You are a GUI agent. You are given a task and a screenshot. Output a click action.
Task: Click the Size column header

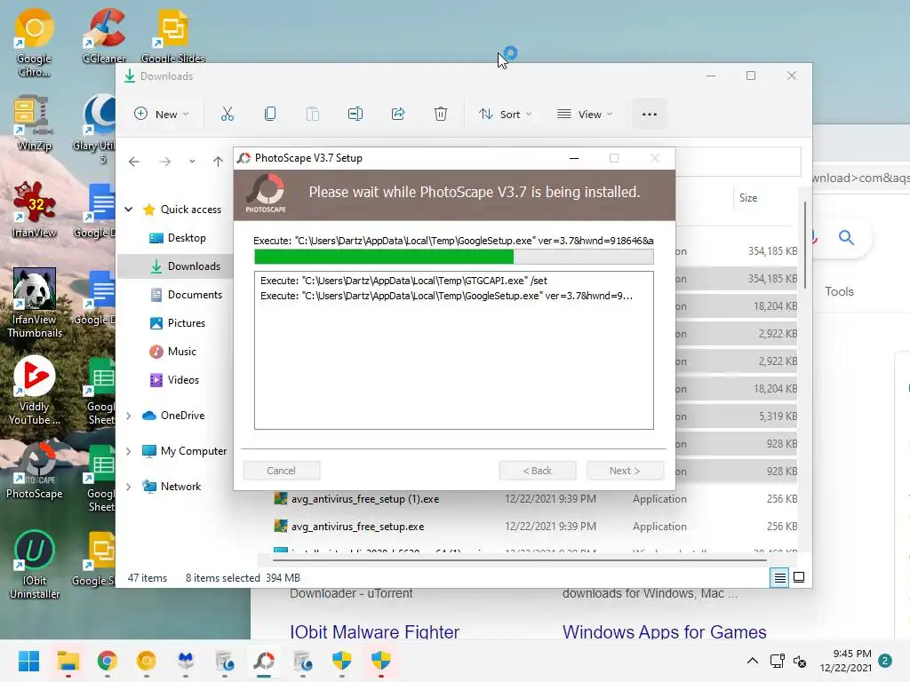(x=748, y=198)
